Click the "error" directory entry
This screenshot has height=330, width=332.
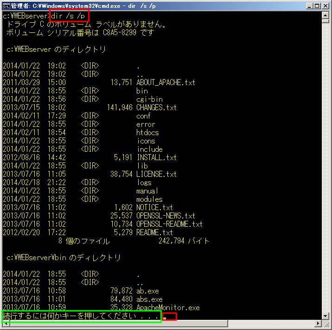click(x=146, y=124)
